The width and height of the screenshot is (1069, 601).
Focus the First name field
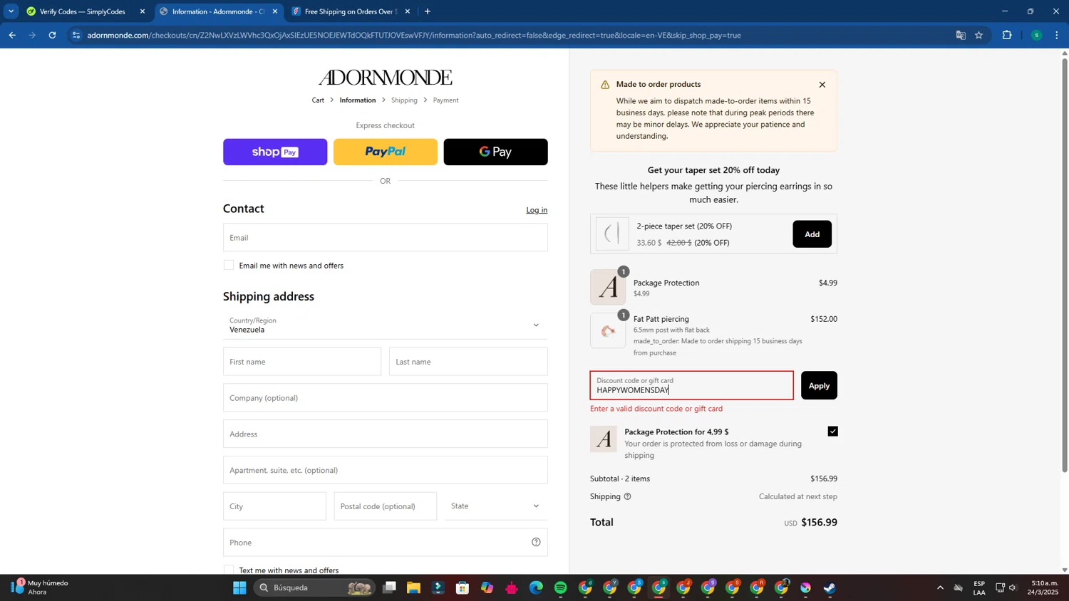(302, 362)
